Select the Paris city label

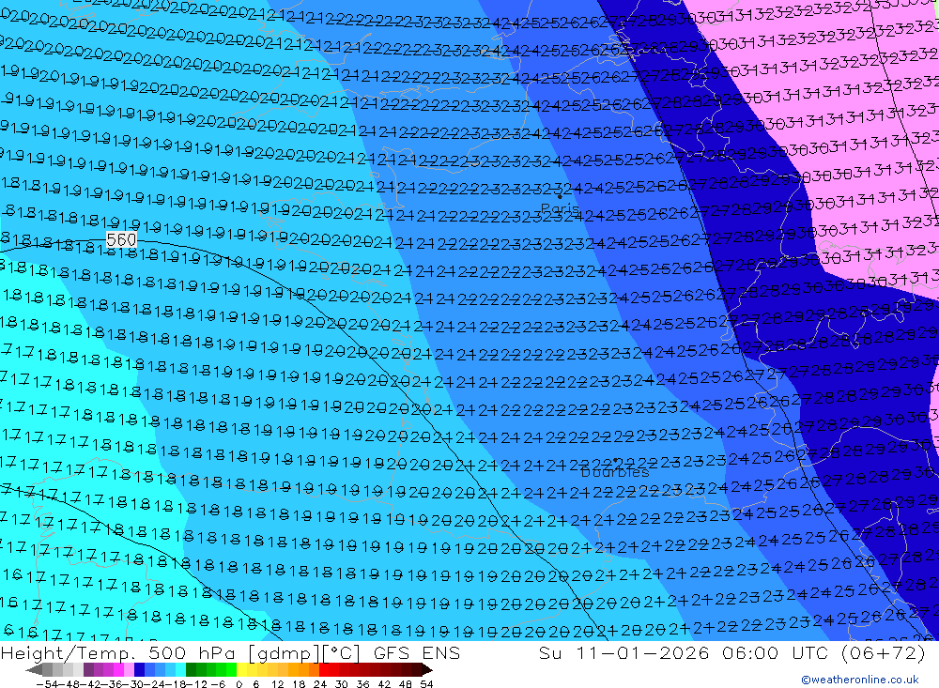[560, 209]
